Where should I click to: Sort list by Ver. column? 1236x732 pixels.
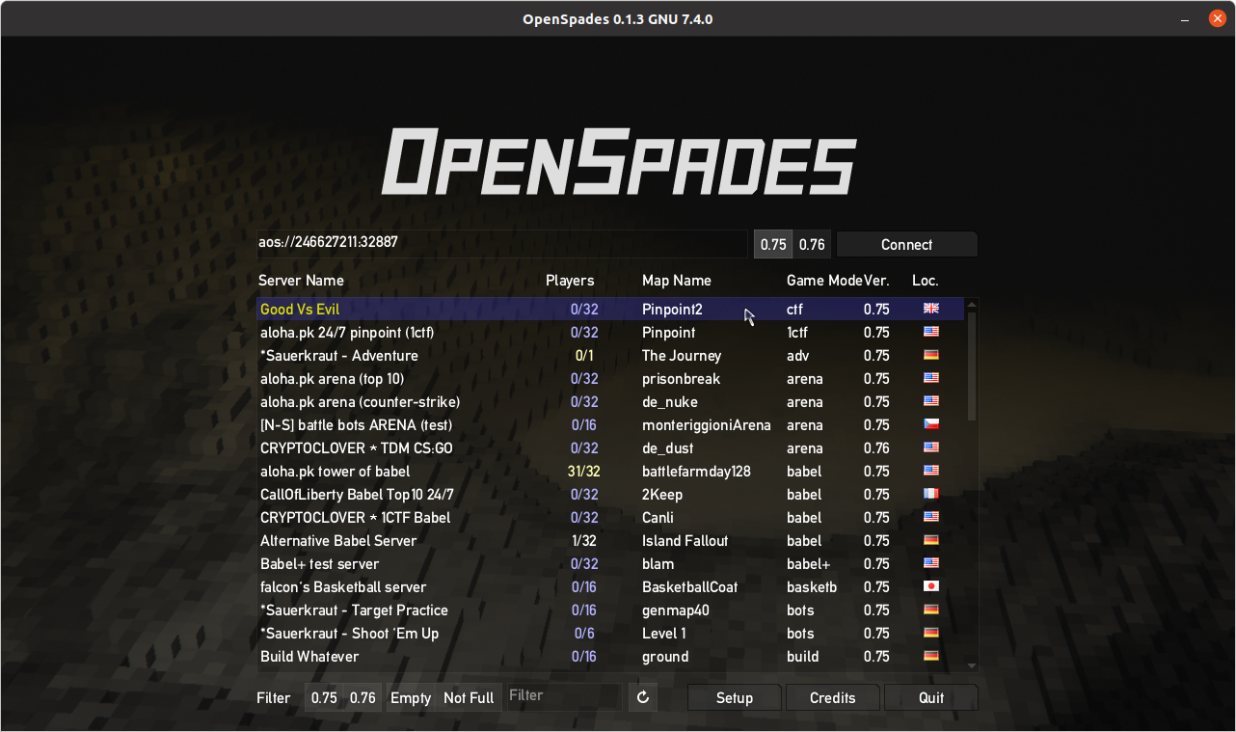tap(877, 281)
